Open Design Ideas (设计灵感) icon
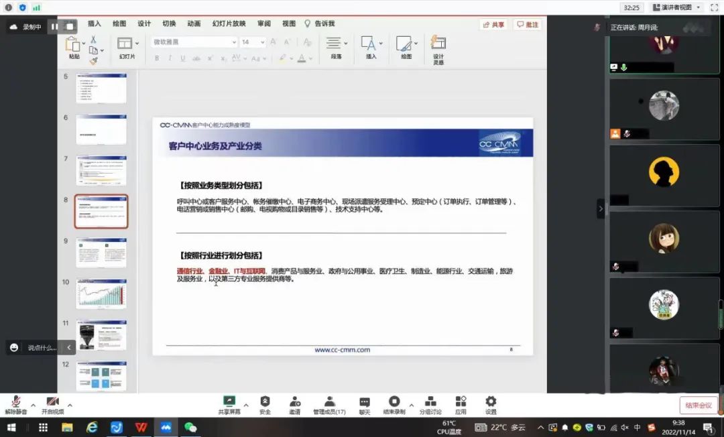The image size is (724, 437). pyautogui.click(x=438, y=42)
